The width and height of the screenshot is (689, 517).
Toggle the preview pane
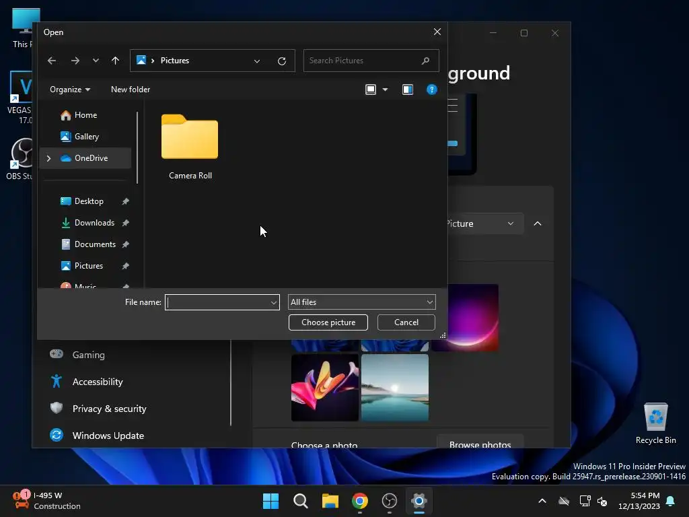407,90
